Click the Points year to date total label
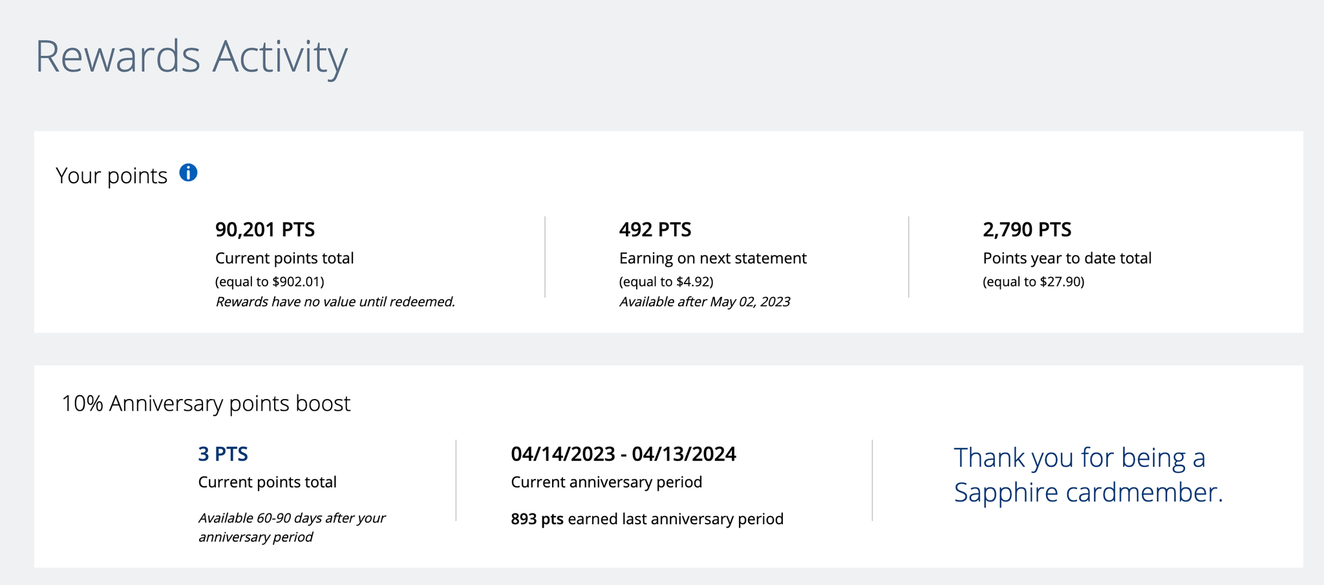1324x585 pixels. tap(1067, 258)
